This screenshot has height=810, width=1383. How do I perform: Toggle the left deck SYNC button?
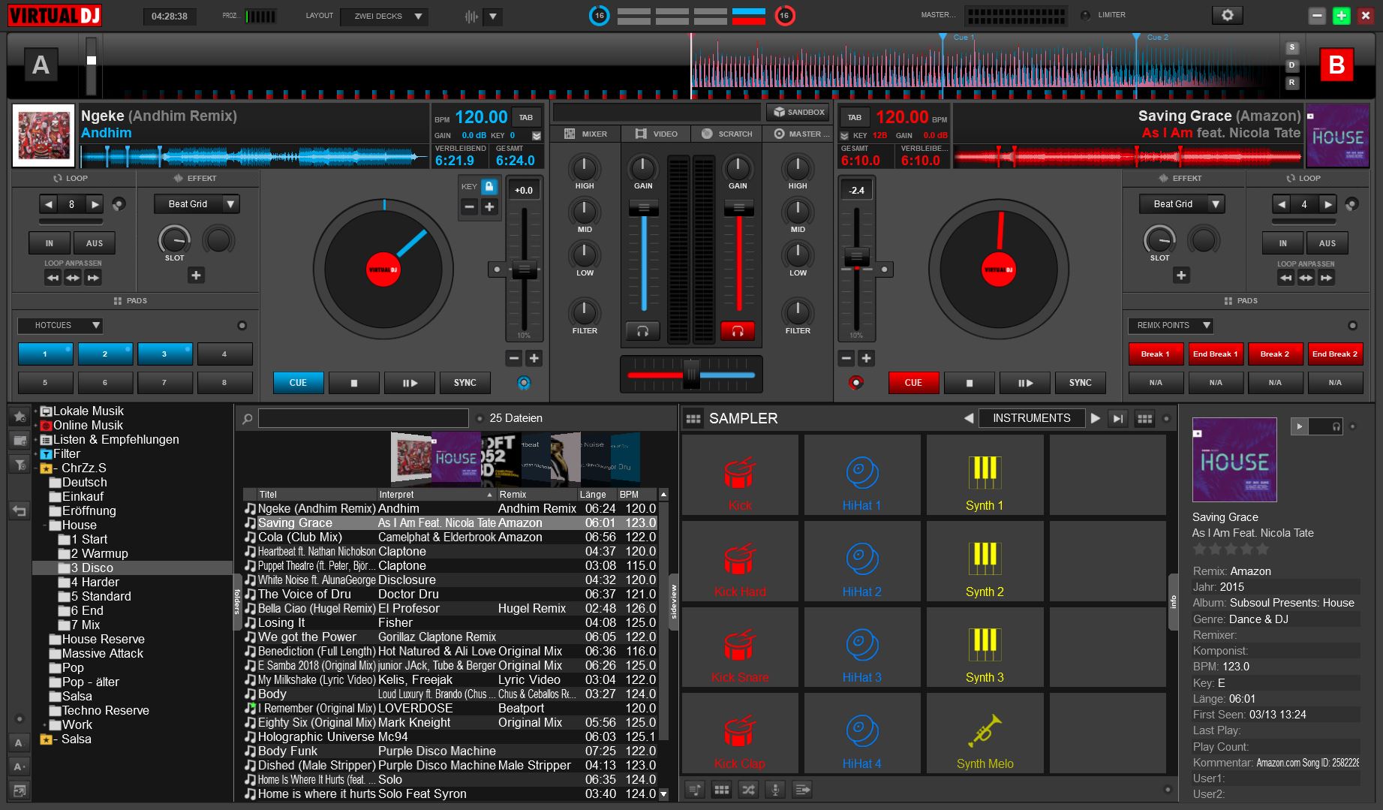click(465, 383)
